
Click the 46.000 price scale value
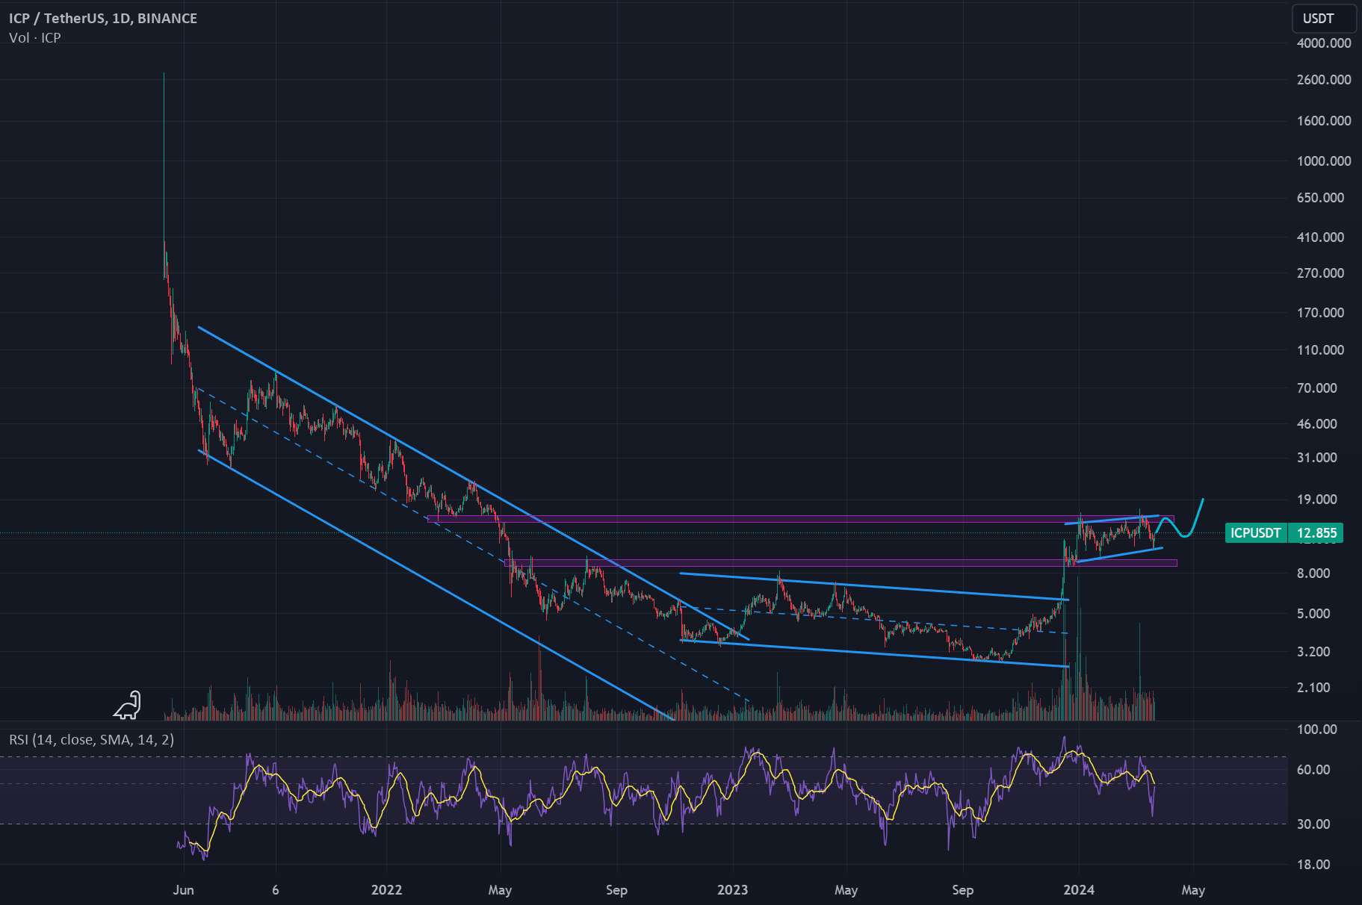click(1317, 424)
